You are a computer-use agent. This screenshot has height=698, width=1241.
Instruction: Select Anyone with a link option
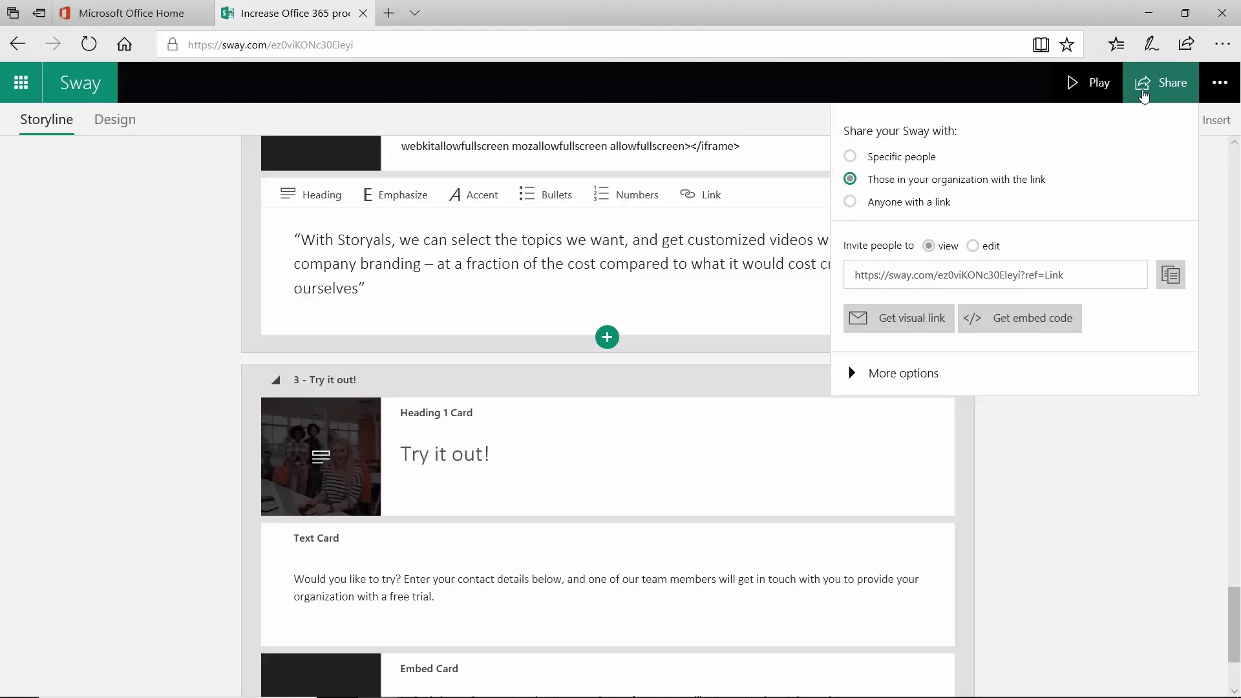[x=850, y=202]
